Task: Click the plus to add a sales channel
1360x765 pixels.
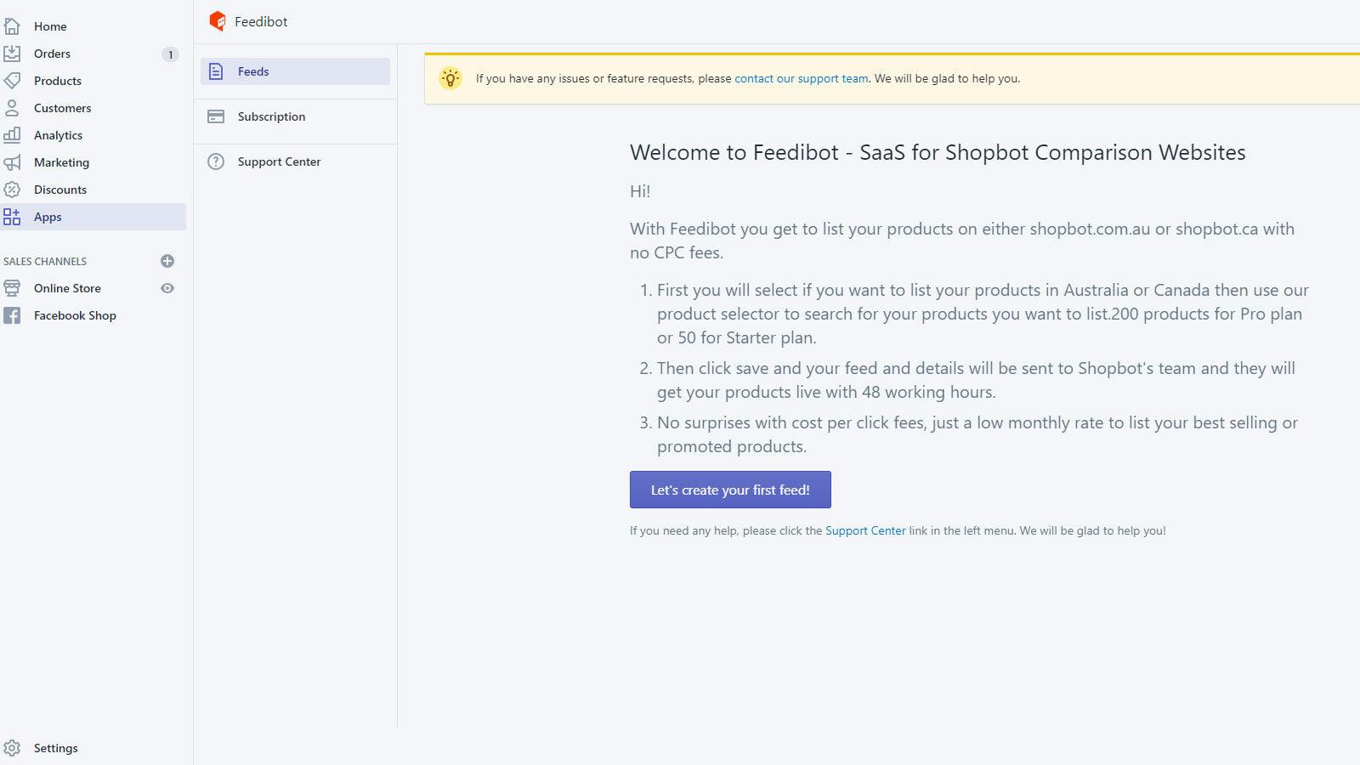Action: 167,261
